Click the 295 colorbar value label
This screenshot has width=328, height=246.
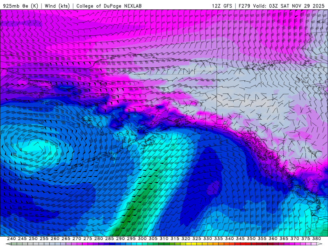131,239
